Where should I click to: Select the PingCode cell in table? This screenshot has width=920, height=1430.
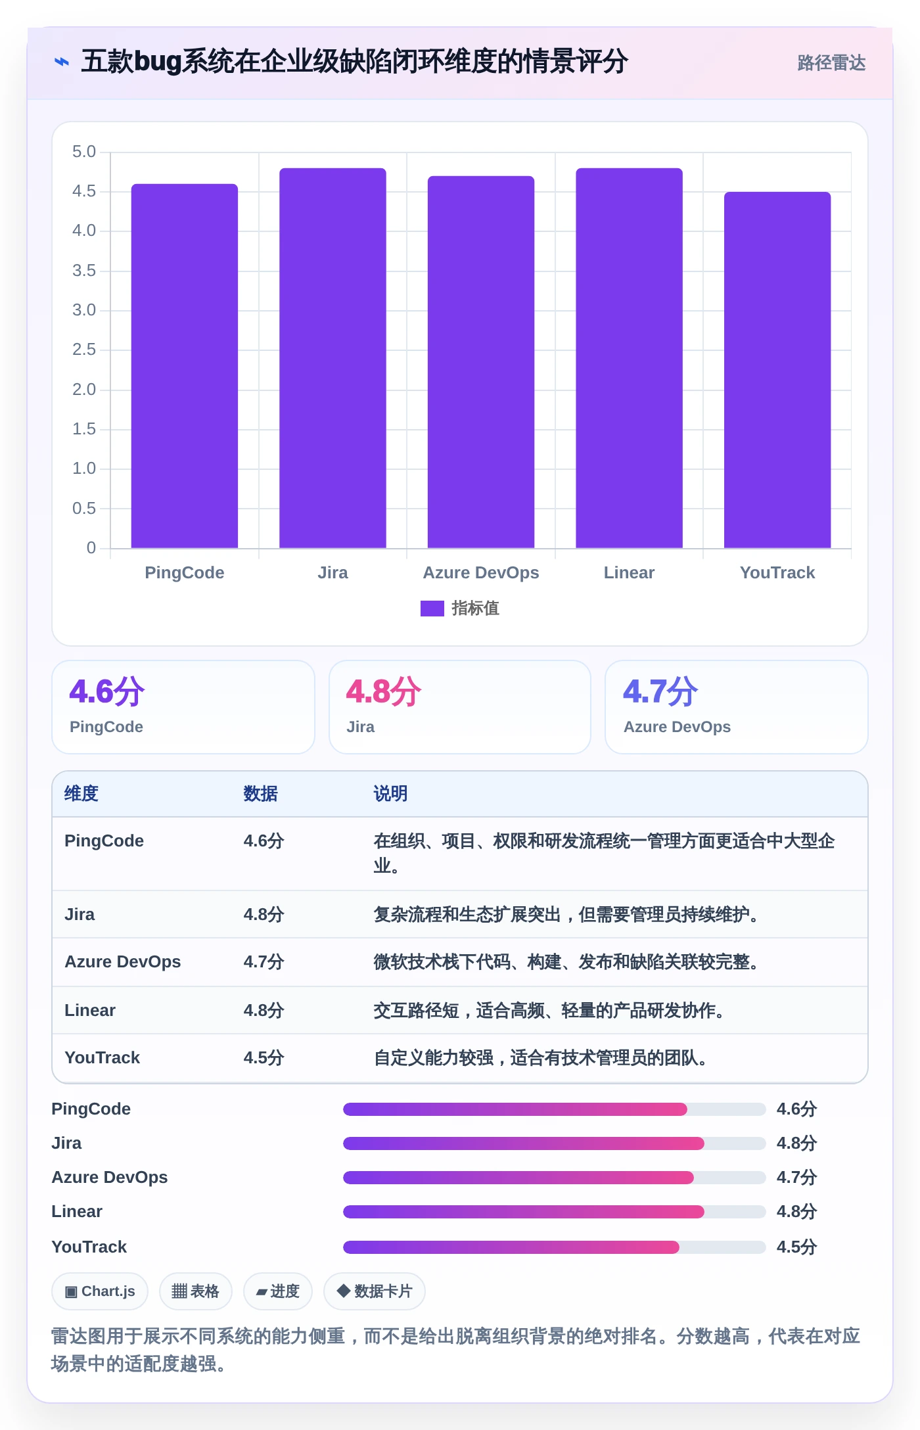[104, 841]
